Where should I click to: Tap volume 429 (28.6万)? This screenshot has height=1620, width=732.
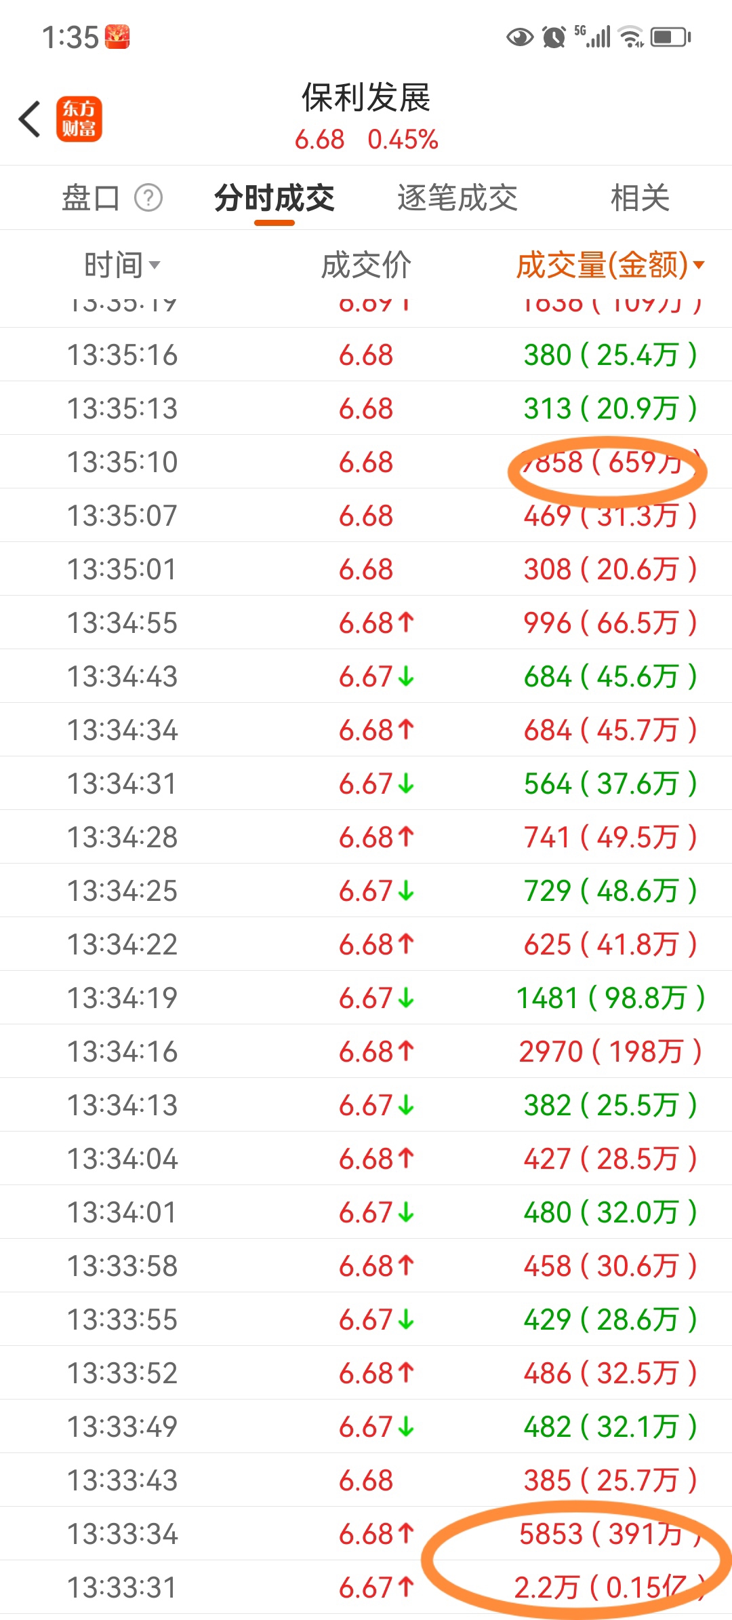tap(611, 1319)
